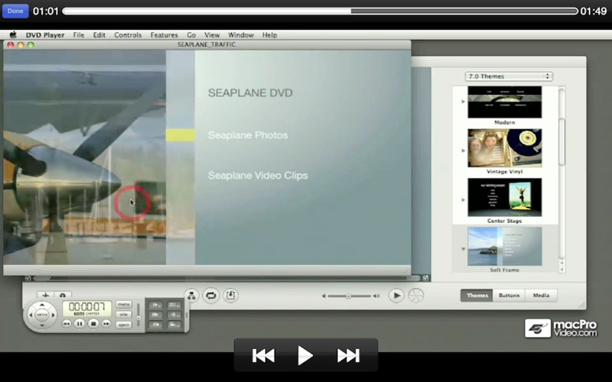Click the iDVD low volume speaker icon
Image resolution: width=612 pixels, height=382 pixels.
click(x=324, y=296)
